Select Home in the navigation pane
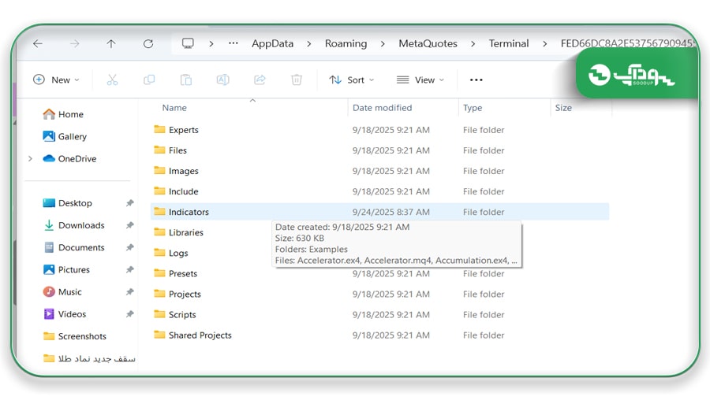The image size is (710, 400). pyautogui.click(x=63, y=114)
